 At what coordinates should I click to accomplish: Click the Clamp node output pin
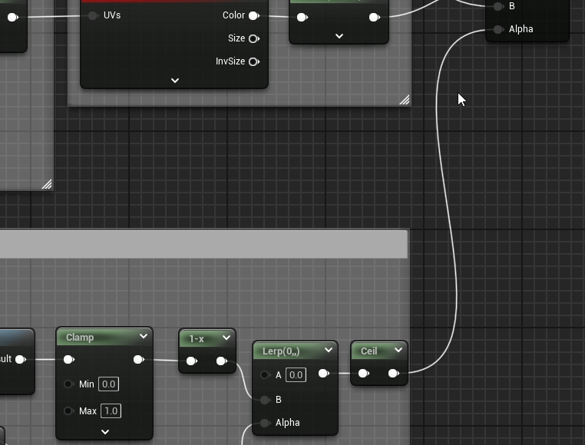click(x=138, y=359)
